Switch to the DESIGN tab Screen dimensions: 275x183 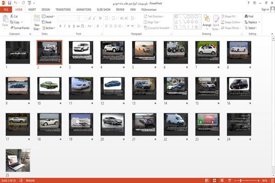46,10
